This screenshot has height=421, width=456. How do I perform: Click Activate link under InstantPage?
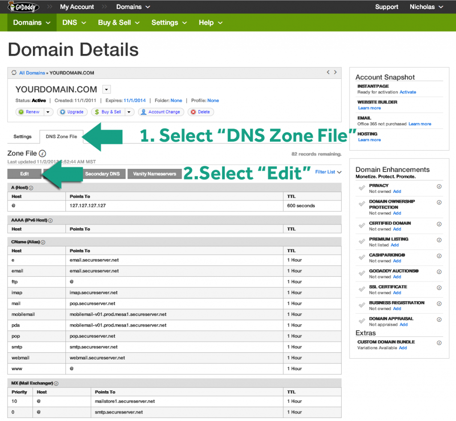(x=408, y=92)
